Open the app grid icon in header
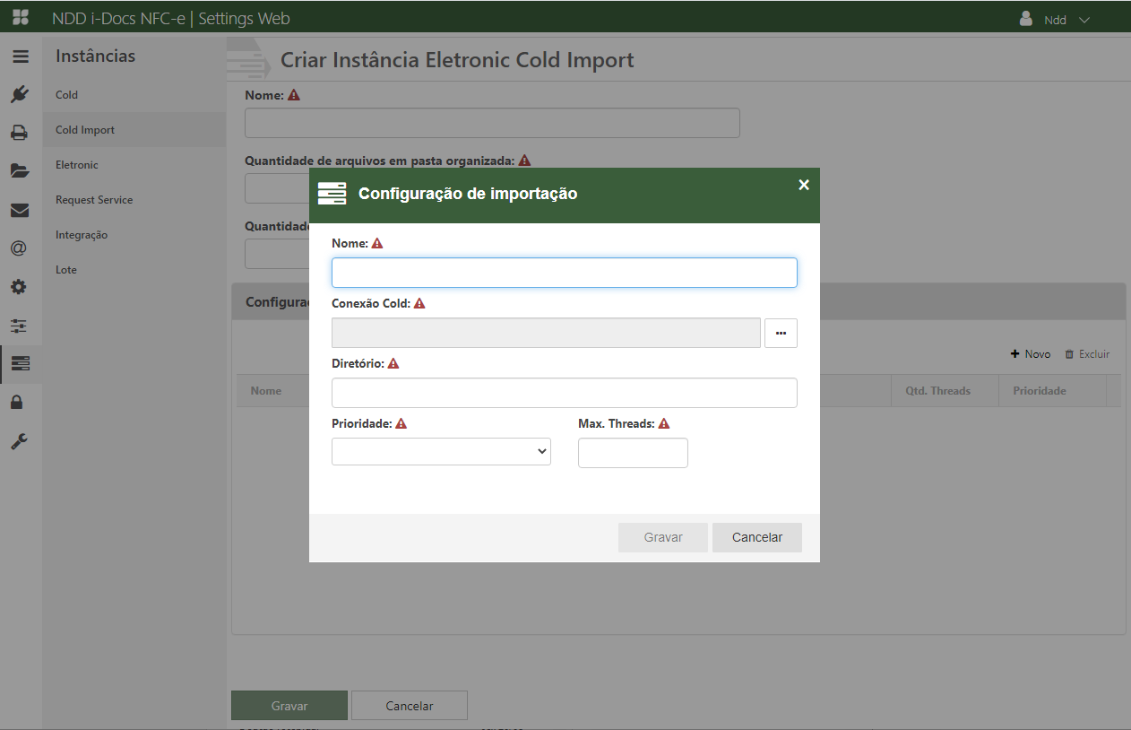 20,18
